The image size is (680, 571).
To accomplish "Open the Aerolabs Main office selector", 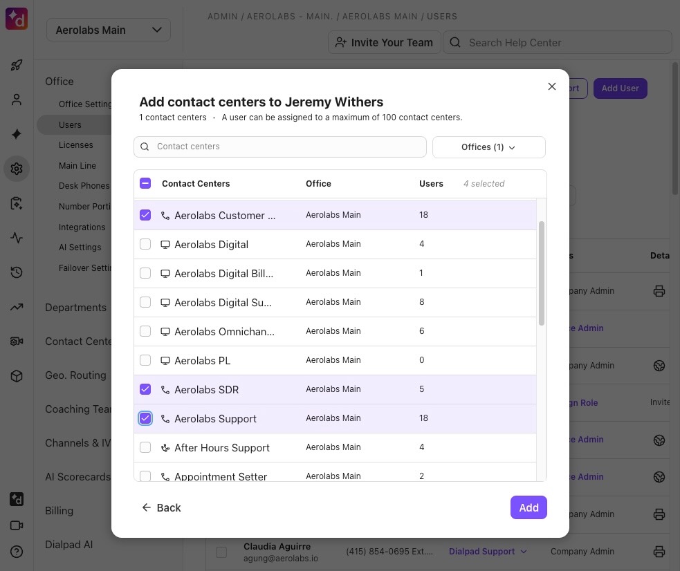I will pos(109,30).
